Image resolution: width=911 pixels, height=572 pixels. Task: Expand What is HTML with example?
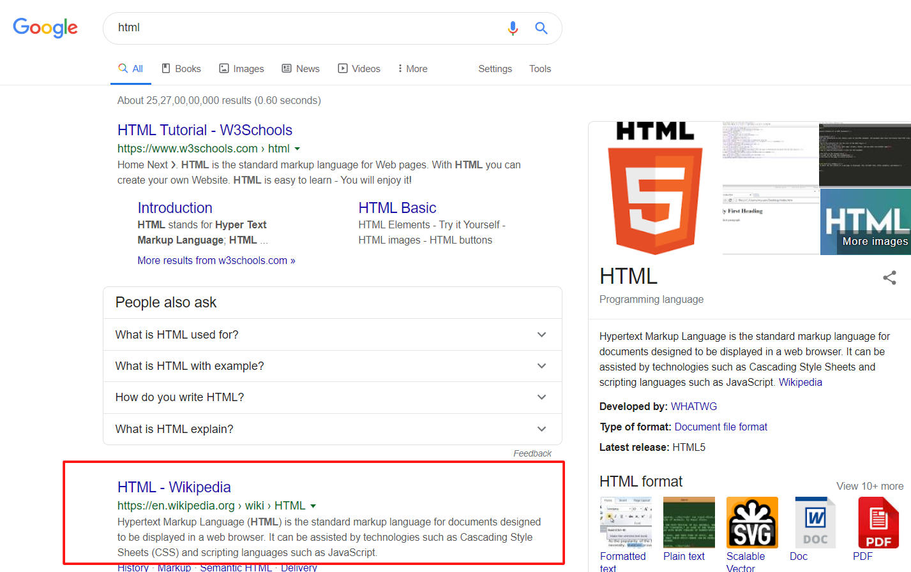pos(332,366)
